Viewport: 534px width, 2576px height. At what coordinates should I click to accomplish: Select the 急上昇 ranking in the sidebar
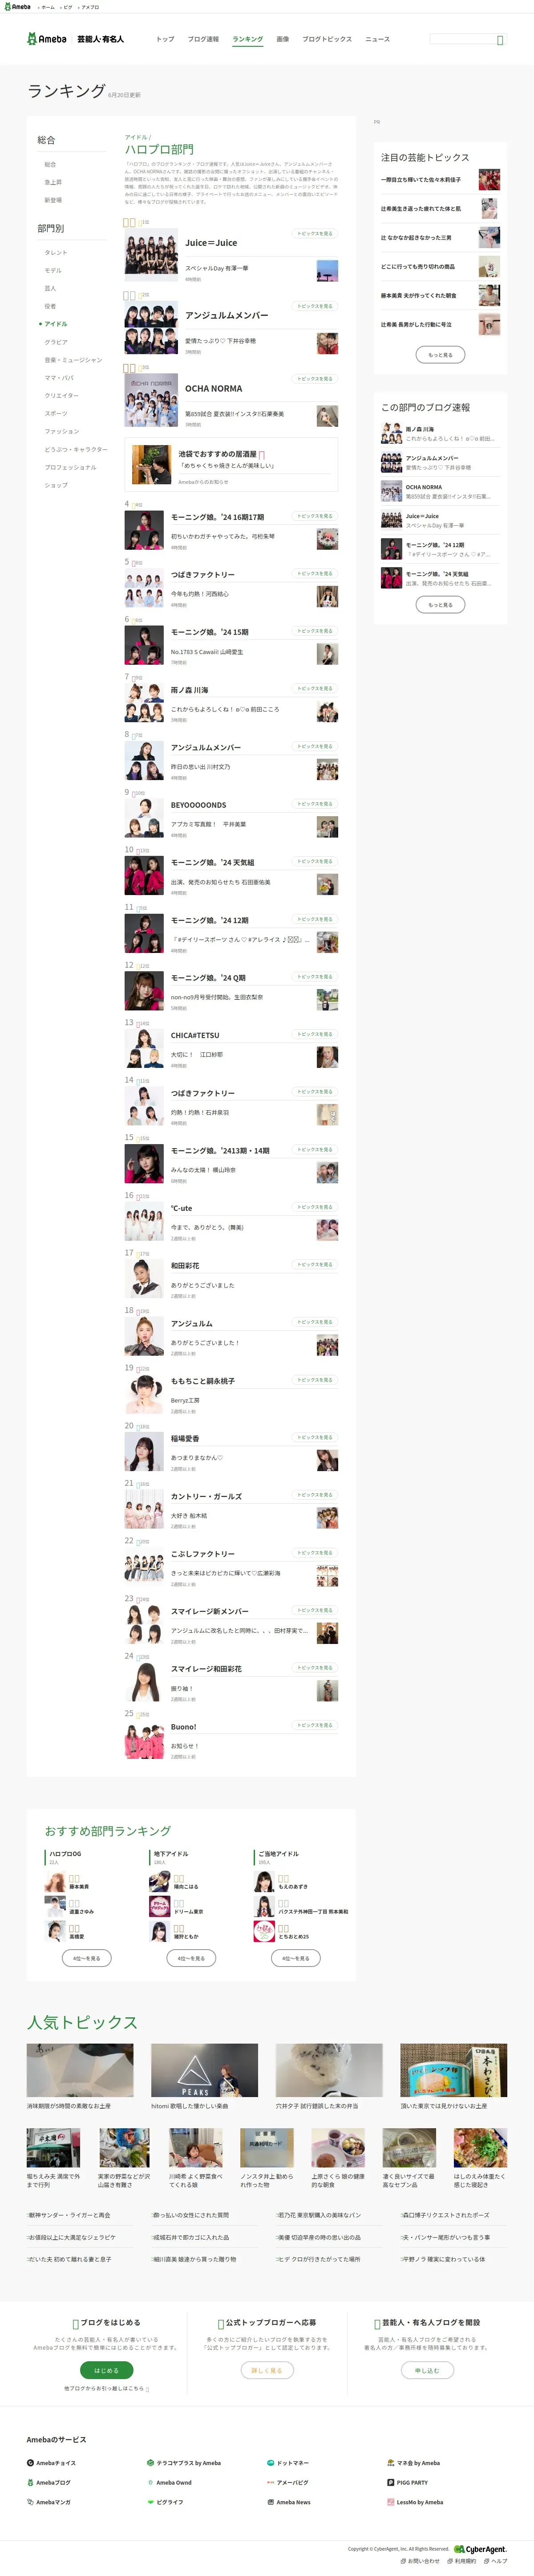[53, 182]
